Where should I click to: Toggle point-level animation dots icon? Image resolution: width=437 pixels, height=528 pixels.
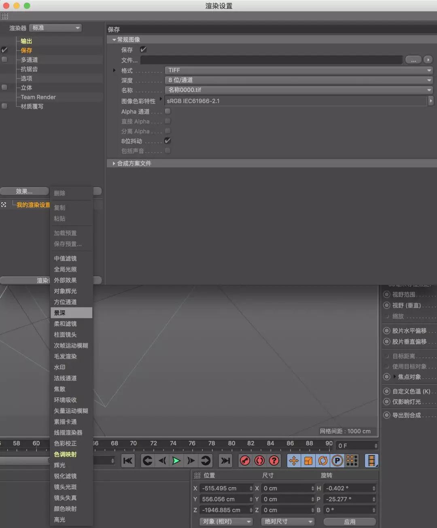pyautogui.click(x=352, y=460)
